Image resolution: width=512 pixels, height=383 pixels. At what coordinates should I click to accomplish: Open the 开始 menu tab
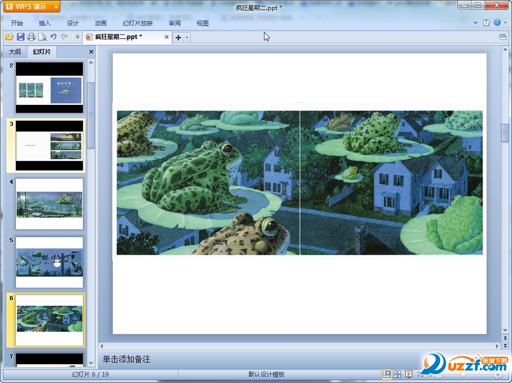coord(16,23)
